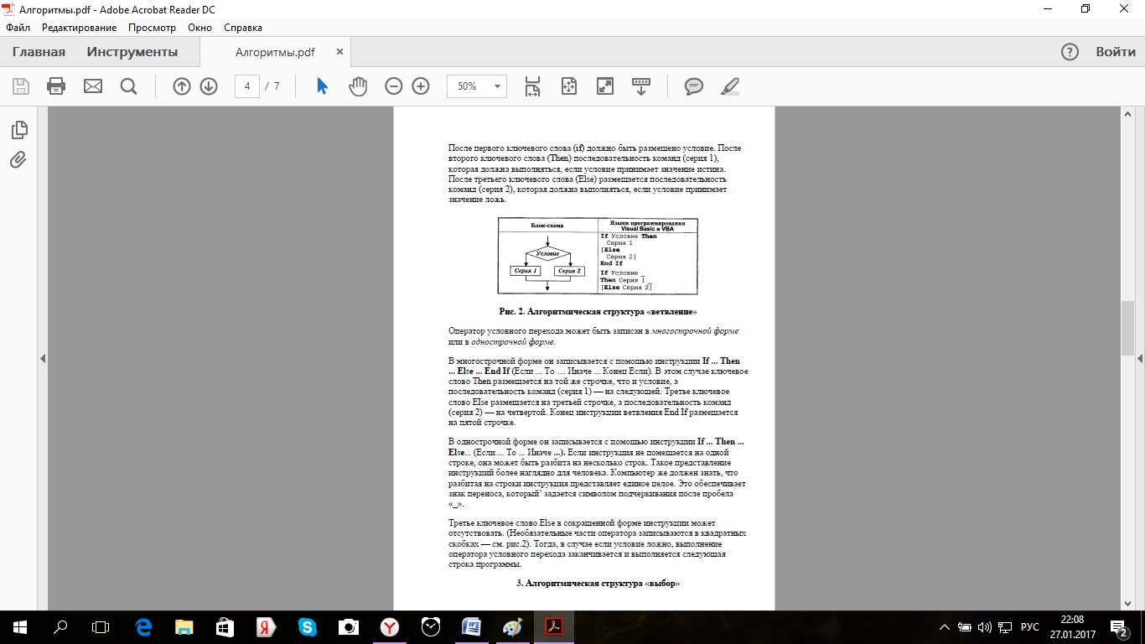The height and width of the screenshot is (644, 1145).
Task: Open the Find text magnifier
Action: click(x=128, y=86)
